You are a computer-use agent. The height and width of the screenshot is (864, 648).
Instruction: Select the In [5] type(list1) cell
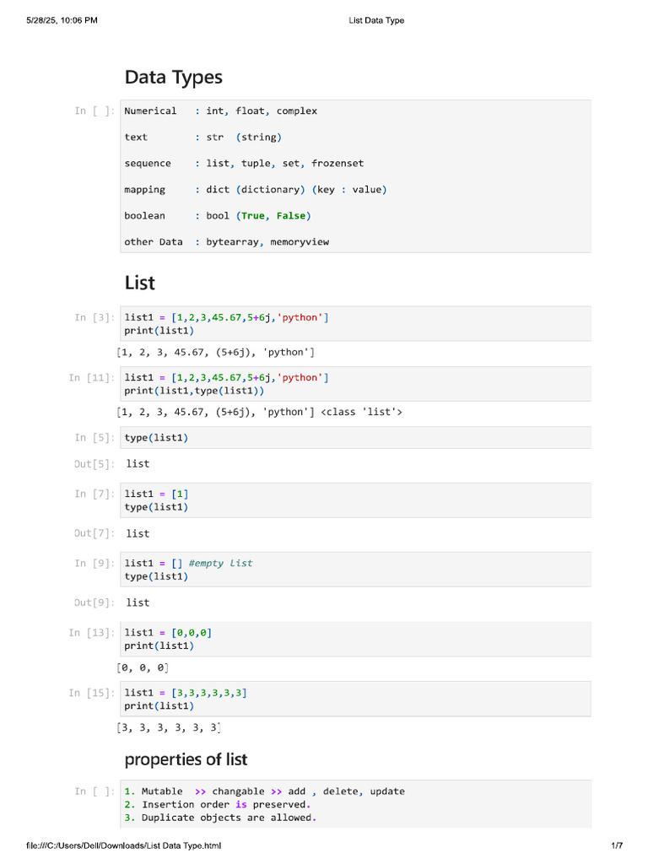pos(355,437)
